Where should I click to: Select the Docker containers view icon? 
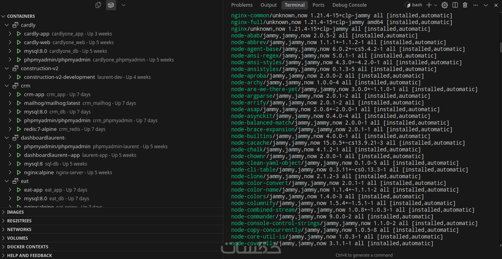coord(111,5)
